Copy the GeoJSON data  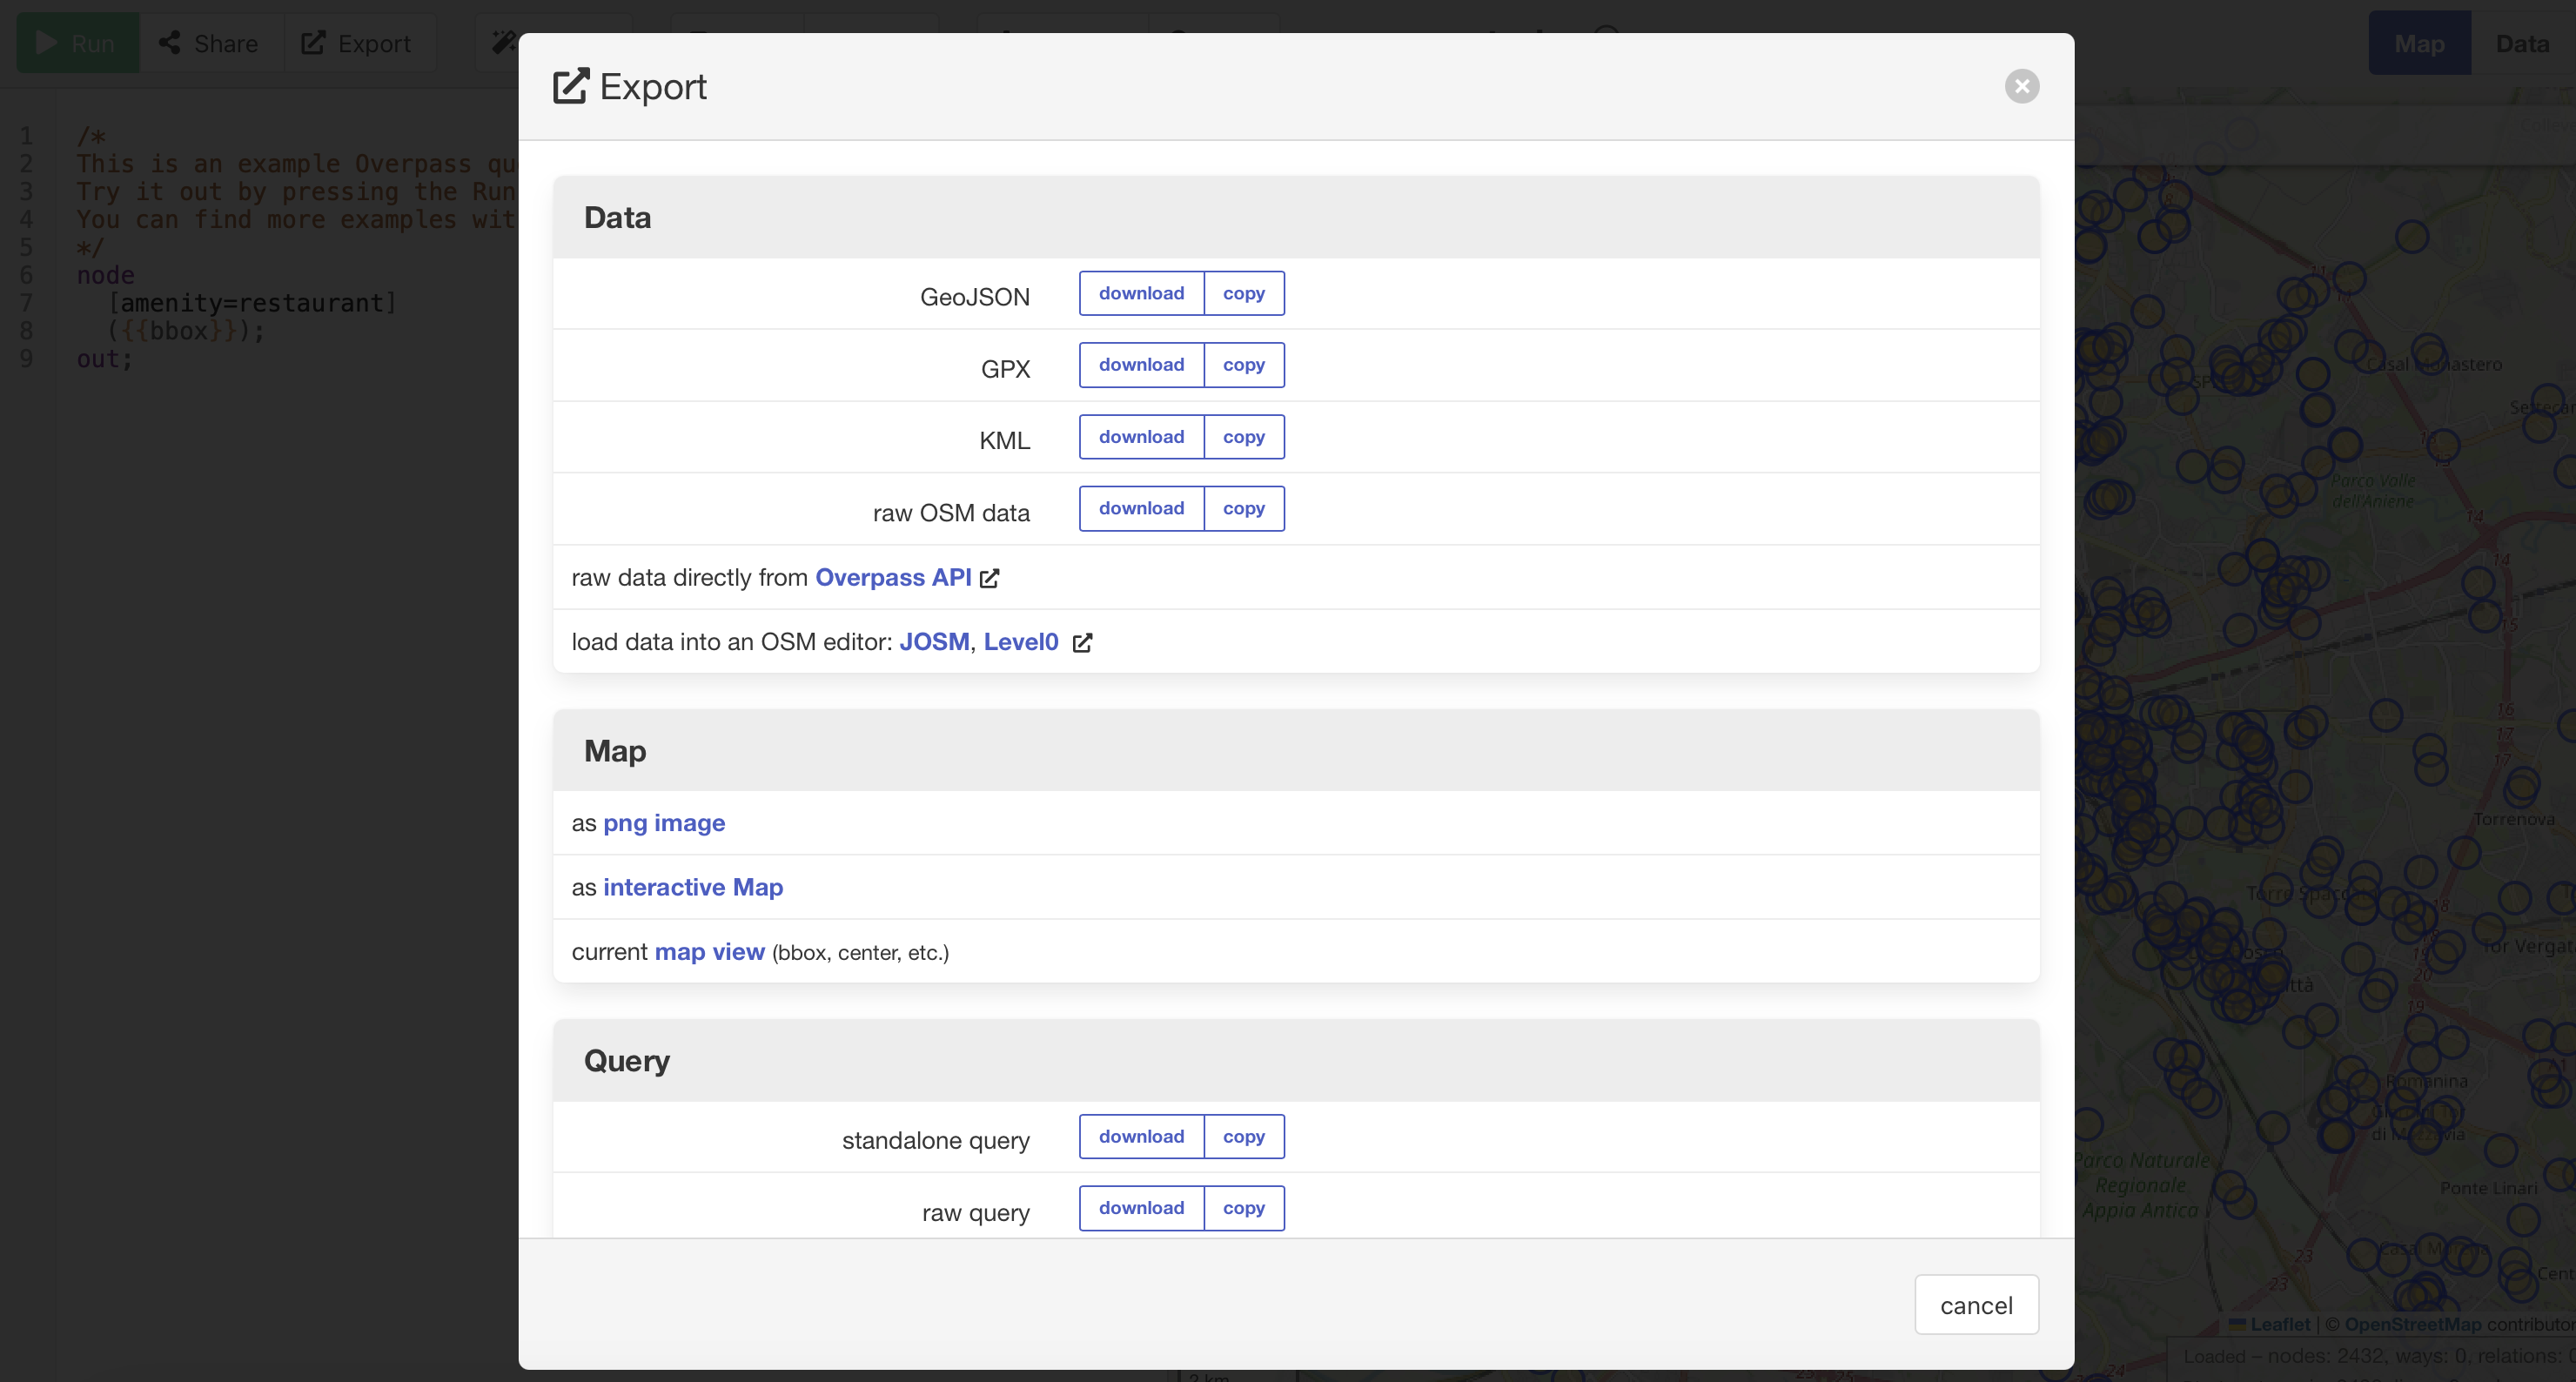pyautogui.click(x=1243, y=293)
